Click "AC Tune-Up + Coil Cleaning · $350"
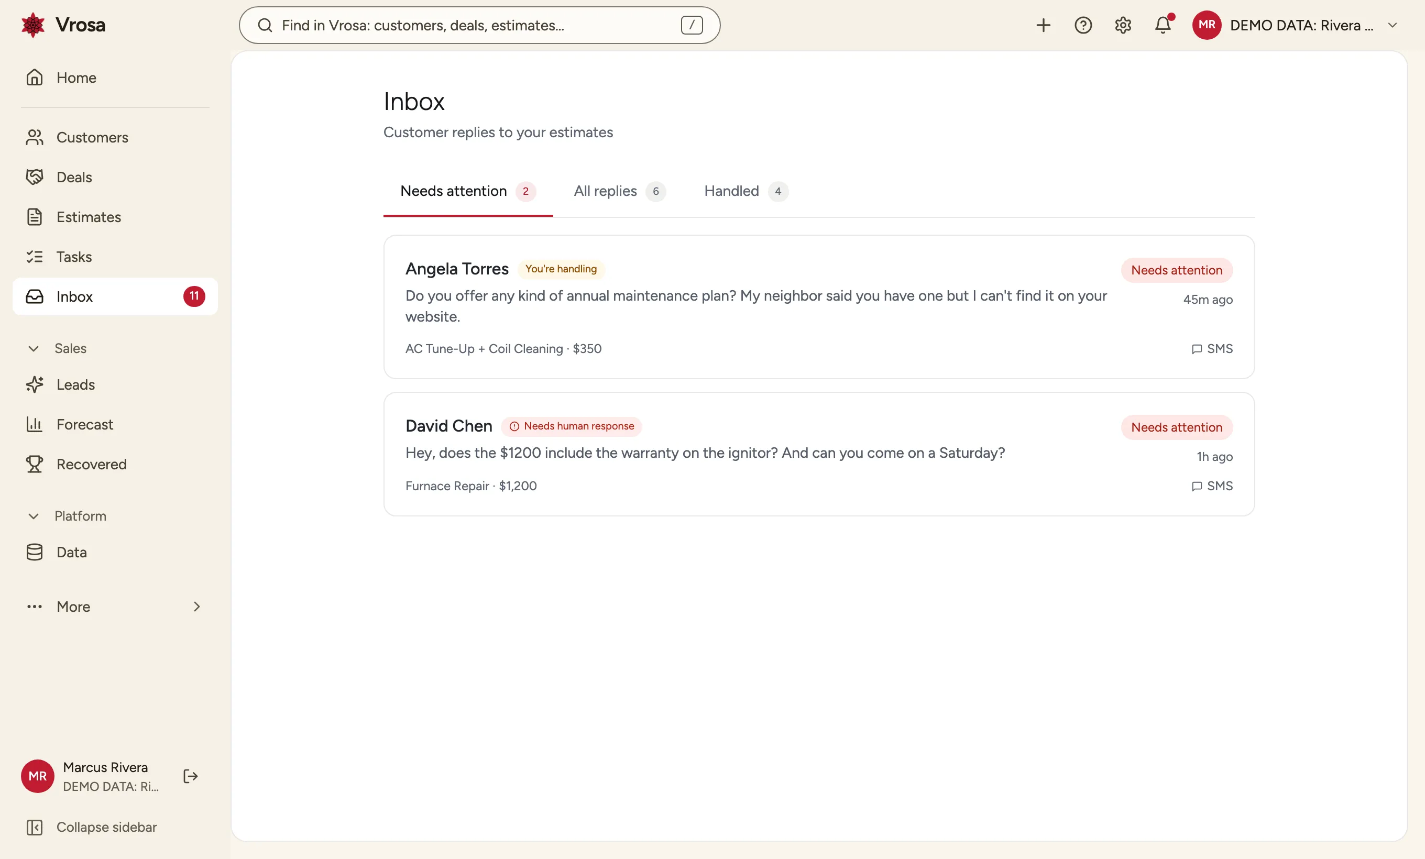1425x859 pixels. [503, 348]
